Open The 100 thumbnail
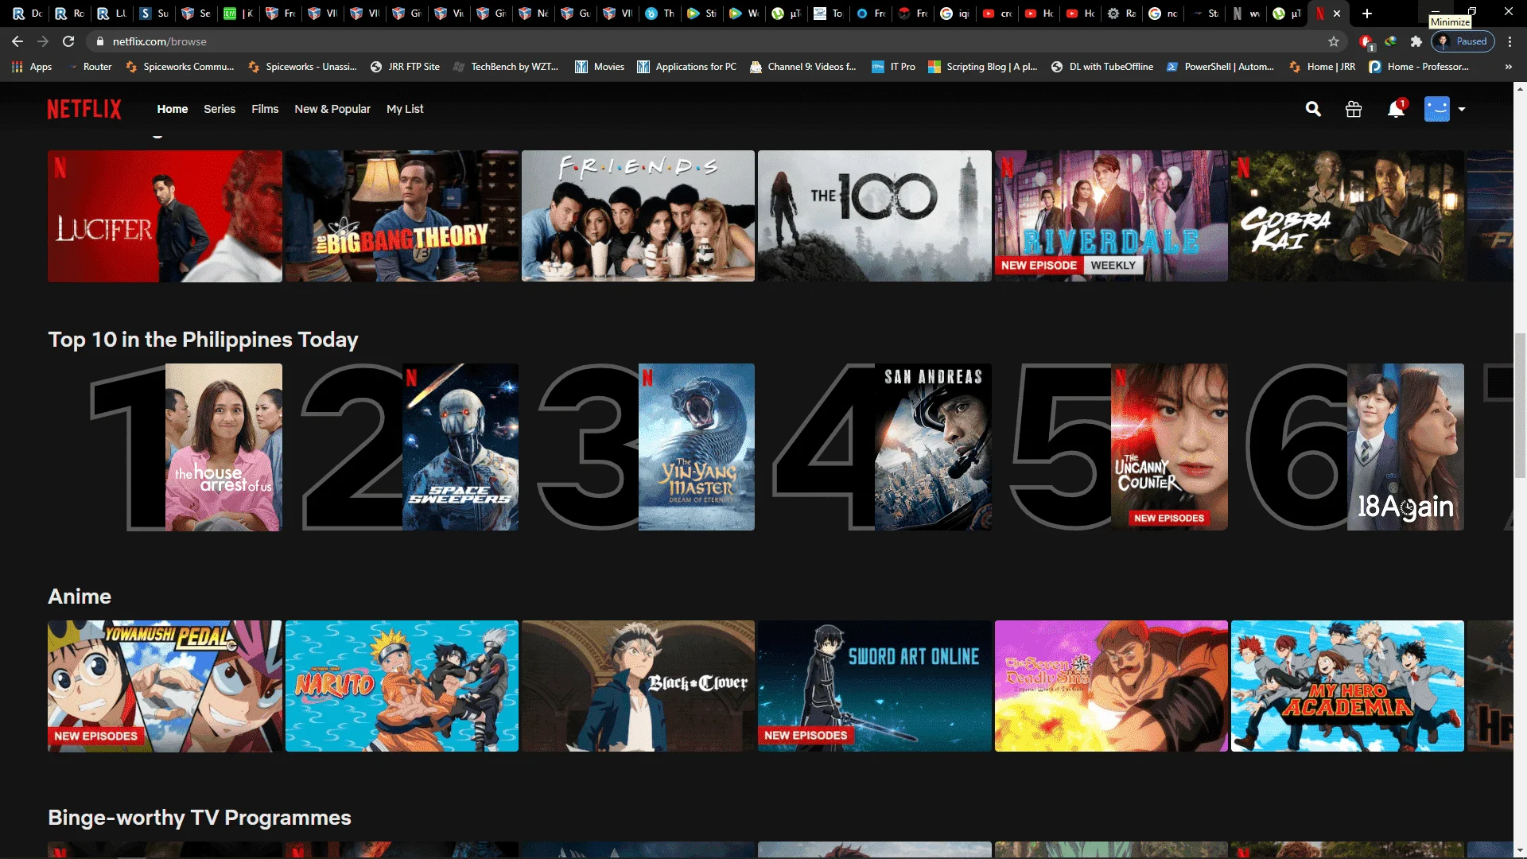This screenshot has width=1527, height=859. [875, 216]
